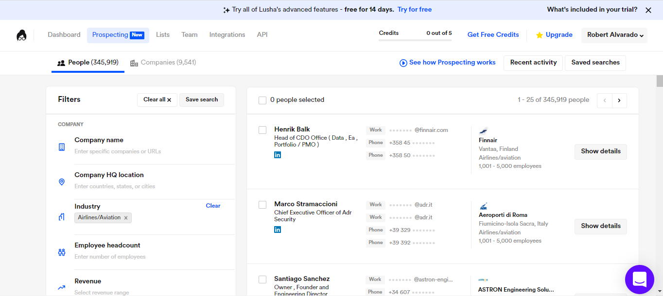Toggle the select all people checkbox
This screenshot has height=296, width=663.
262,100
